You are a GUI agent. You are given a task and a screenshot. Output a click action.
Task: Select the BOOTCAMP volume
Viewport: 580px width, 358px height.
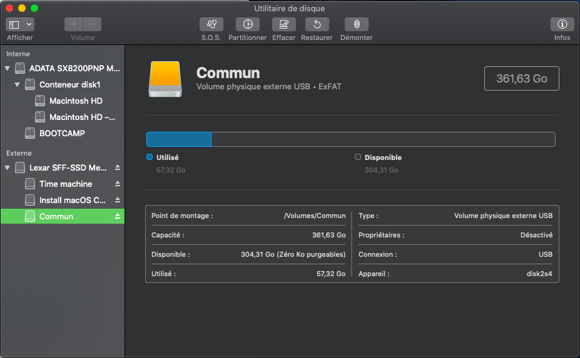[61, 133]
